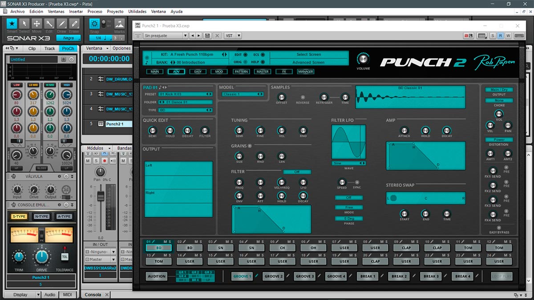Viewport: 534px width, 300px height.
Task: Click the Stereo Swap position slider
Action: click(x=426, y=198)
